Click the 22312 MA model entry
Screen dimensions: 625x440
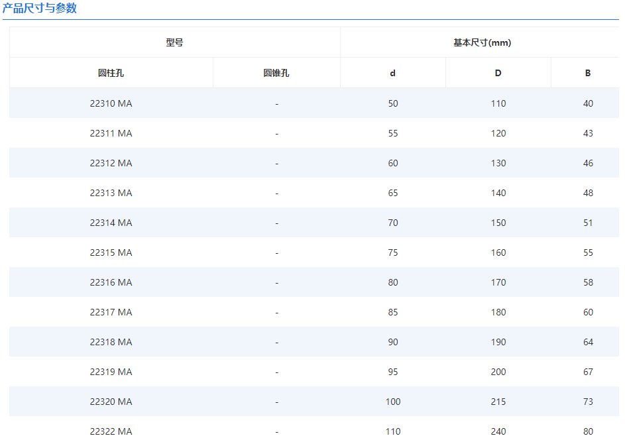click(x=111, y=163)
